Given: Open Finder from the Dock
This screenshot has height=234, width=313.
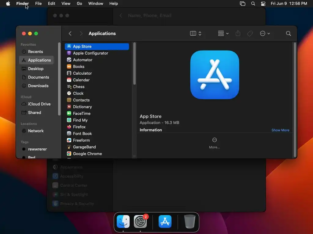Looking at the screenshot, I should point(123,222).
